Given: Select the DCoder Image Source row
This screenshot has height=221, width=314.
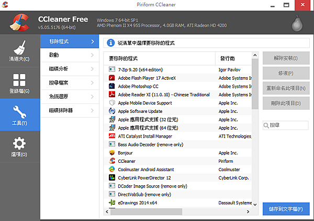Looking at the screenshot, I should (177, 186).
